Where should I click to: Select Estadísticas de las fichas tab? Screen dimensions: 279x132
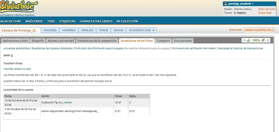click(137, 41)
